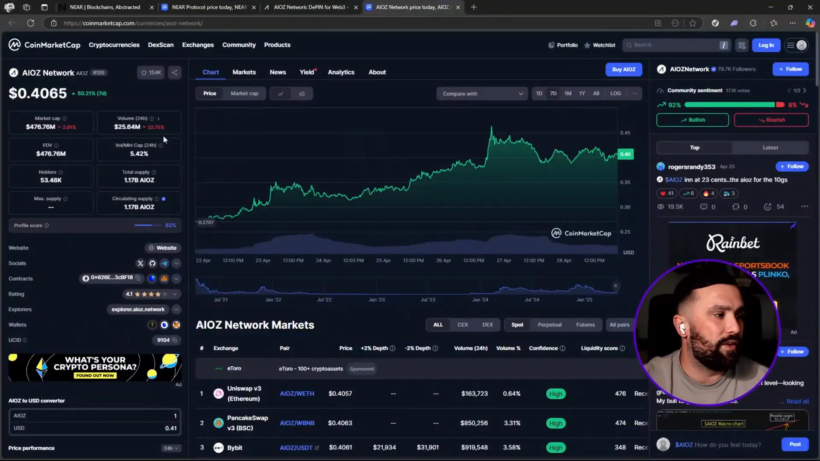The image size is (820, 461).
Task: Open header grid icon next to search
Action: 742,45
